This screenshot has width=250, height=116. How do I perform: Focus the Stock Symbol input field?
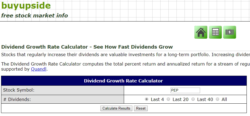tap(185, 90)
